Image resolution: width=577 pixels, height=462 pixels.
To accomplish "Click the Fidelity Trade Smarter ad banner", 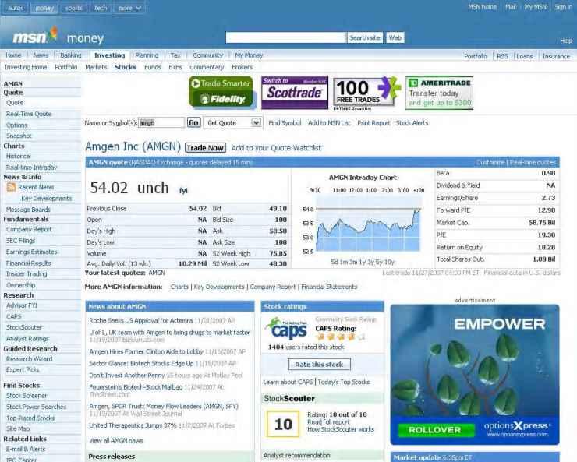I will click(221, 93).
